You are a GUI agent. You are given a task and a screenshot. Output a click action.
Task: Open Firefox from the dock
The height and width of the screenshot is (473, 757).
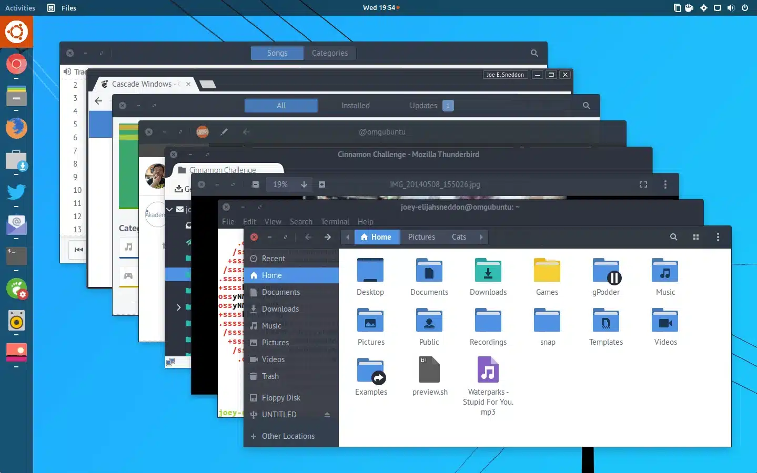pyautogui.click(x=16, y=128)
